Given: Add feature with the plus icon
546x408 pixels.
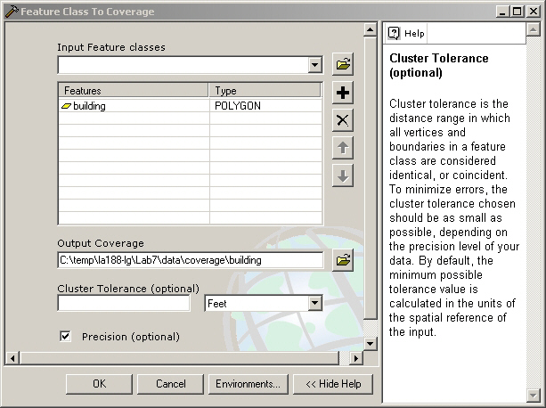Looking at the screenshot, I should (x=343, y=93).
